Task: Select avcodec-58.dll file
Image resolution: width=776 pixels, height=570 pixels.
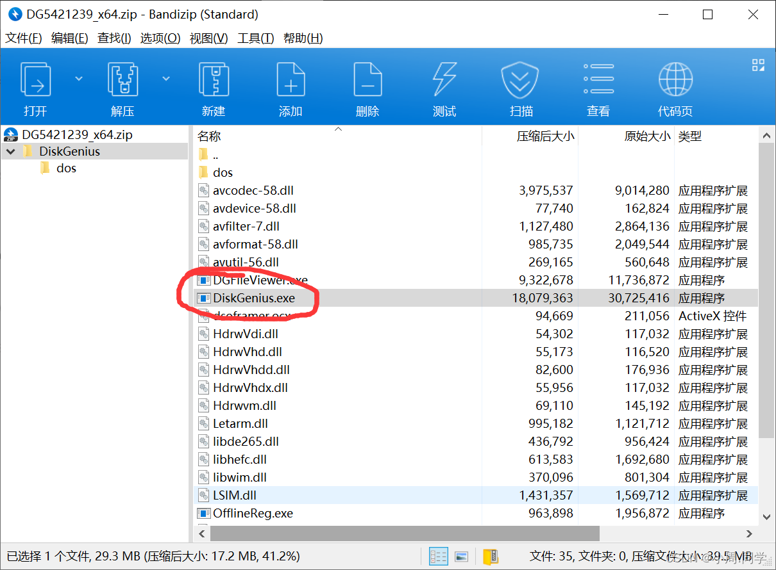Action: click(x=255, y=190)
